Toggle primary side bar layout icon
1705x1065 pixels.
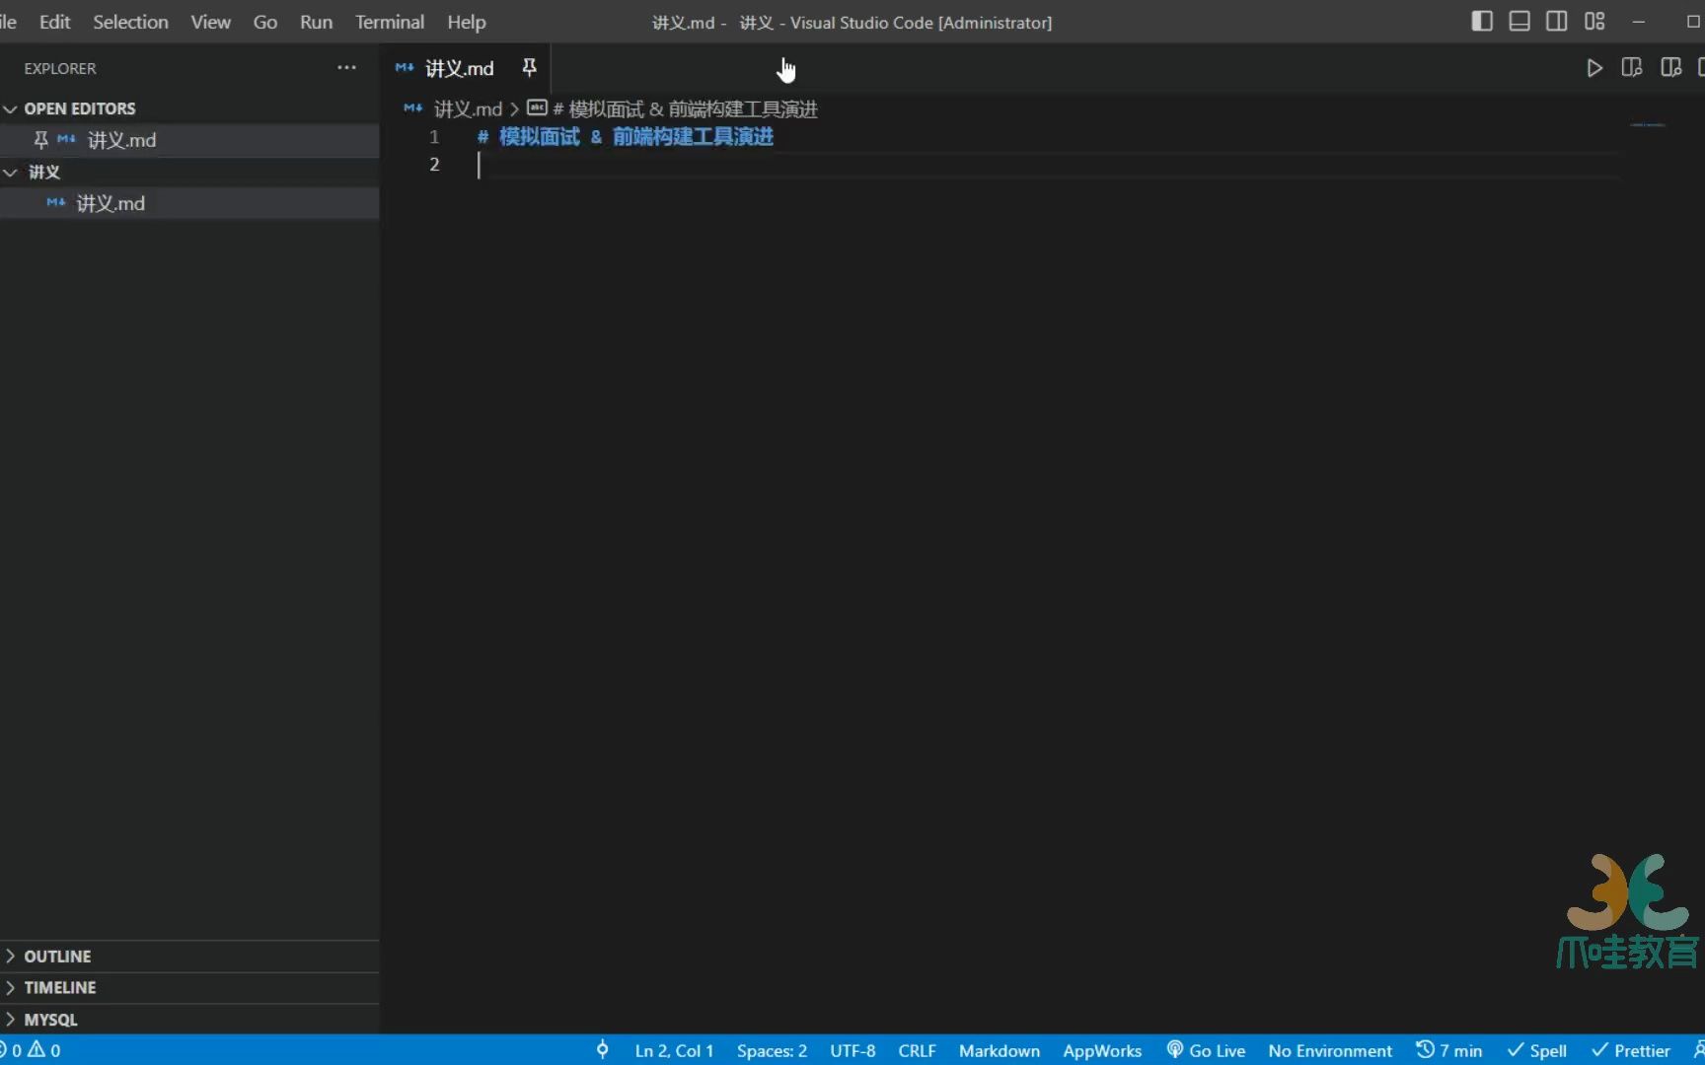tap(1481, 22)
